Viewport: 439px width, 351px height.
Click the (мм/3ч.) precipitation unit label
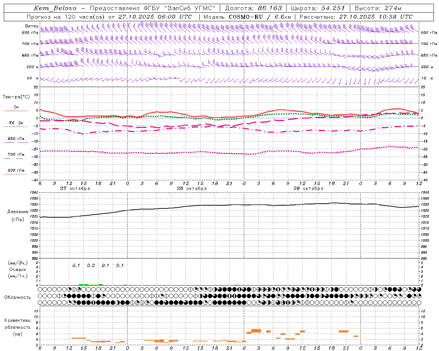(17, 263)
